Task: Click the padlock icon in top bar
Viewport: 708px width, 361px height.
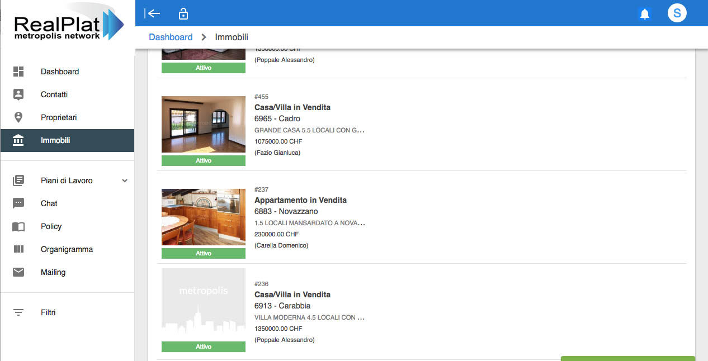Action: pyautogui.click(x=183, y=14)
